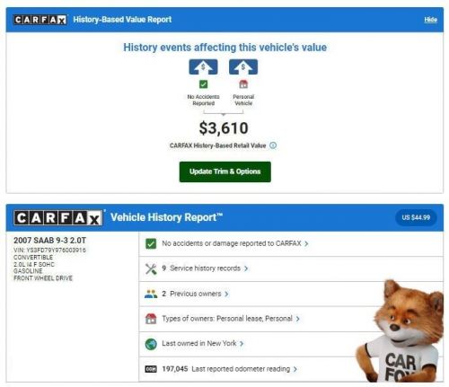Click the Car Fox mascot image
Viewport: 449px width, 387px height.
tap(401, 331)
